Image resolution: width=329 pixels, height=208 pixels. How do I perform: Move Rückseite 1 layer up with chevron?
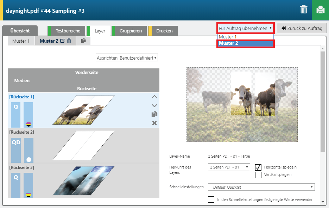point(154,97)
